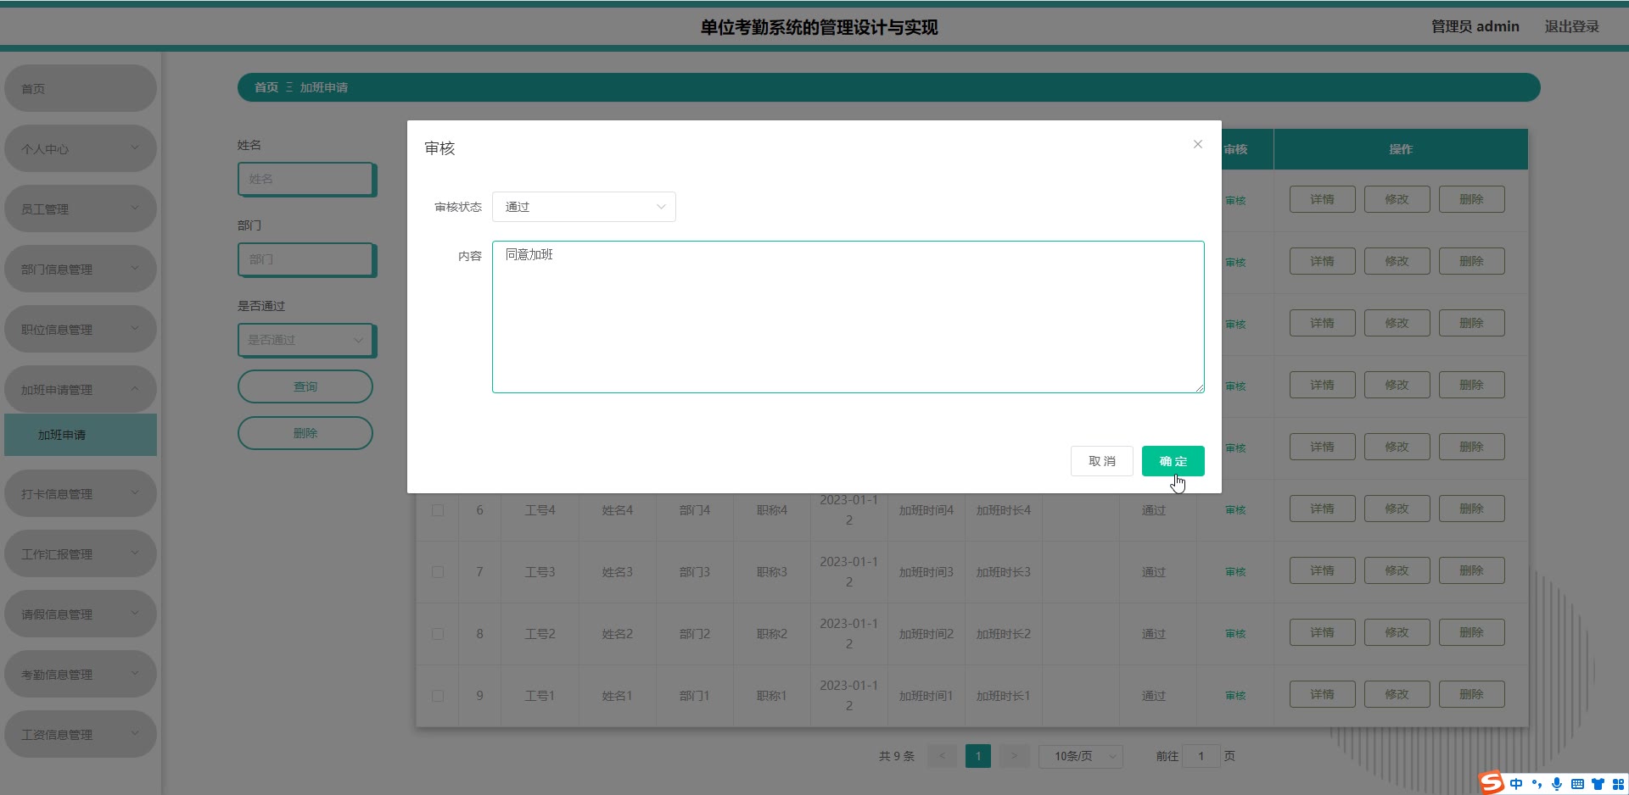
Task: Open the Sogou skin shirt icon
Action: point(1598,784)
